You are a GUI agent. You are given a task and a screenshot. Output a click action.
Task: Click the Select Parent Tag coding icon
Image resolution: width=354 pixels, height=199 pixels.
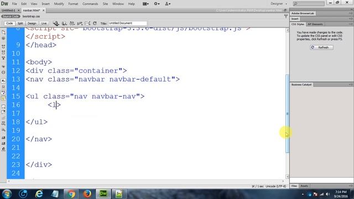click(x=3, y=67)
